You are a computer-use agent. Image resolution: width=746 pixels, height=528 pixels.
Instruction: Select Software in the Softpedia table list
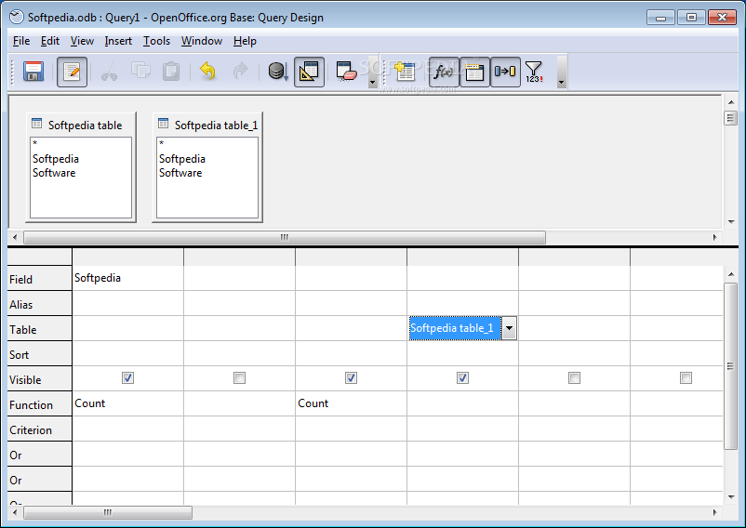(x=54, y=173)
